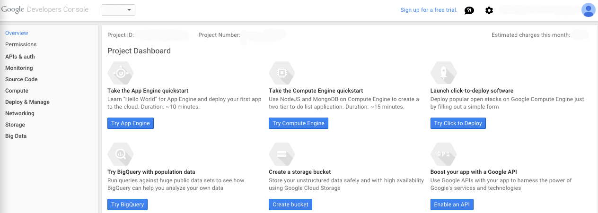Click Sign up for a free trial
This screenshot has height=213, width=598.
point(429,10)
